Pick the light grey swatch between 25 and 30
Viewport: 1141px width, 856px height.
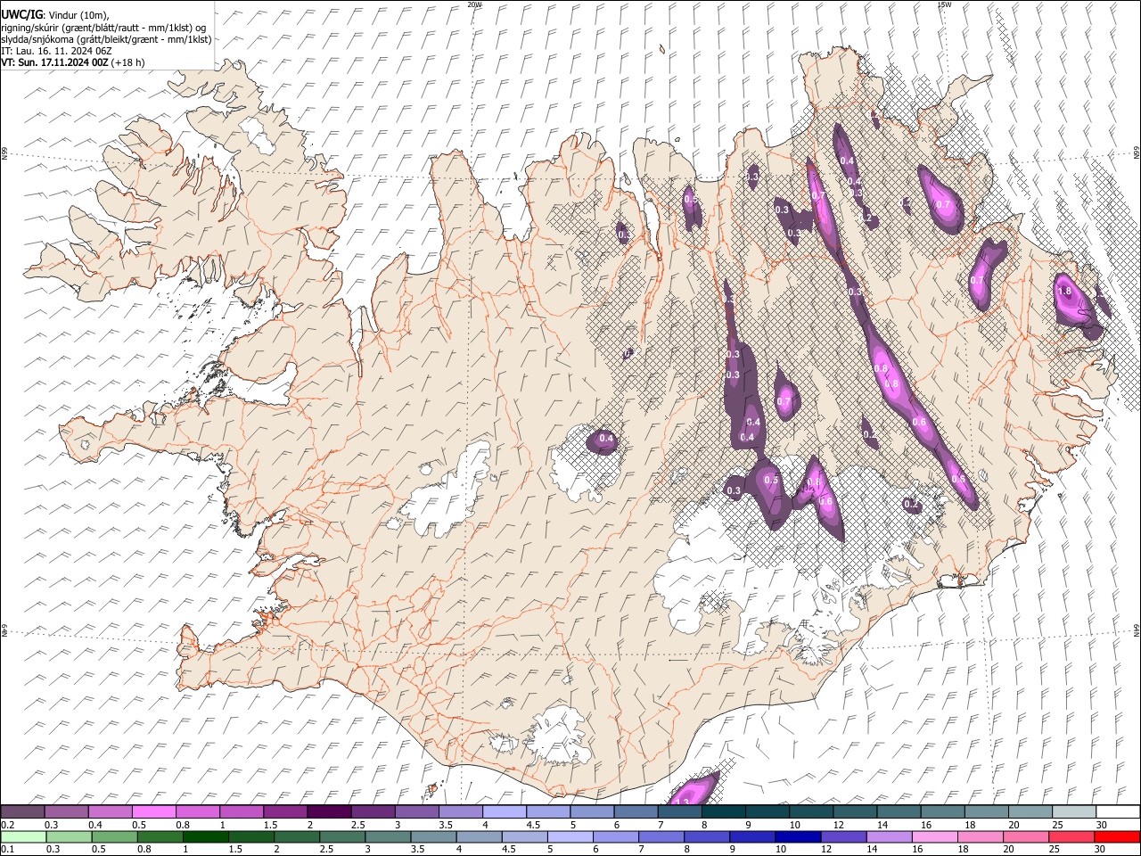tap(1073, 811)
